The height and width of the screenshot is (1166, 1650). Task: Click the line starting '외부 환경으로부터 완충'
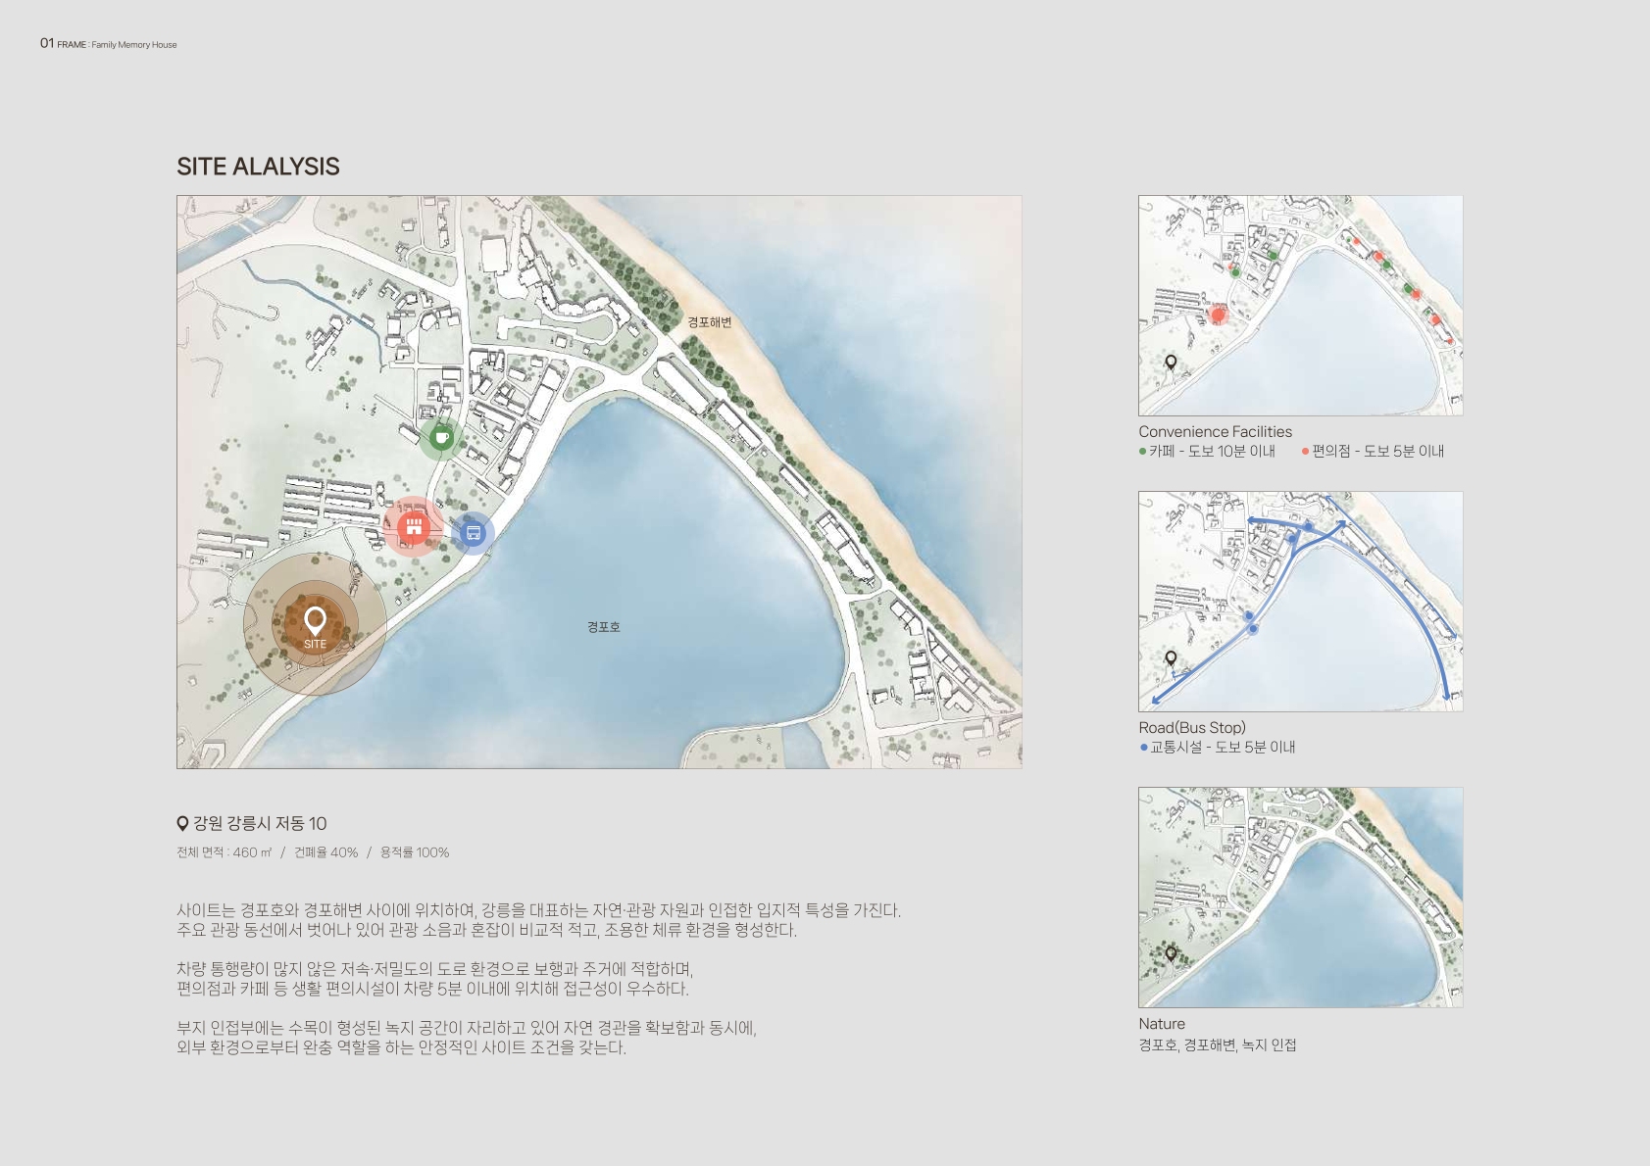(x=401, y=1047)
